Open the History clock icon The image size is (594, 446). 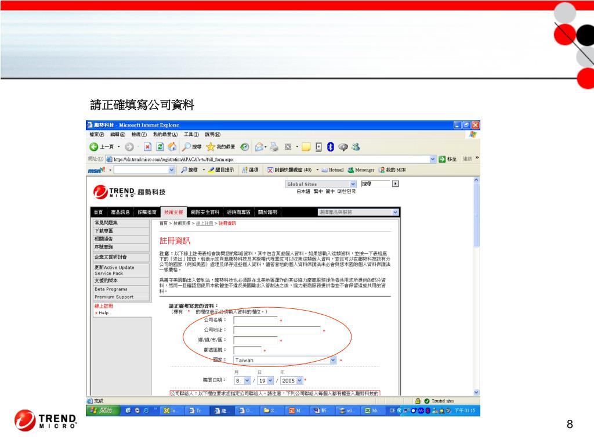click(245, 147)
